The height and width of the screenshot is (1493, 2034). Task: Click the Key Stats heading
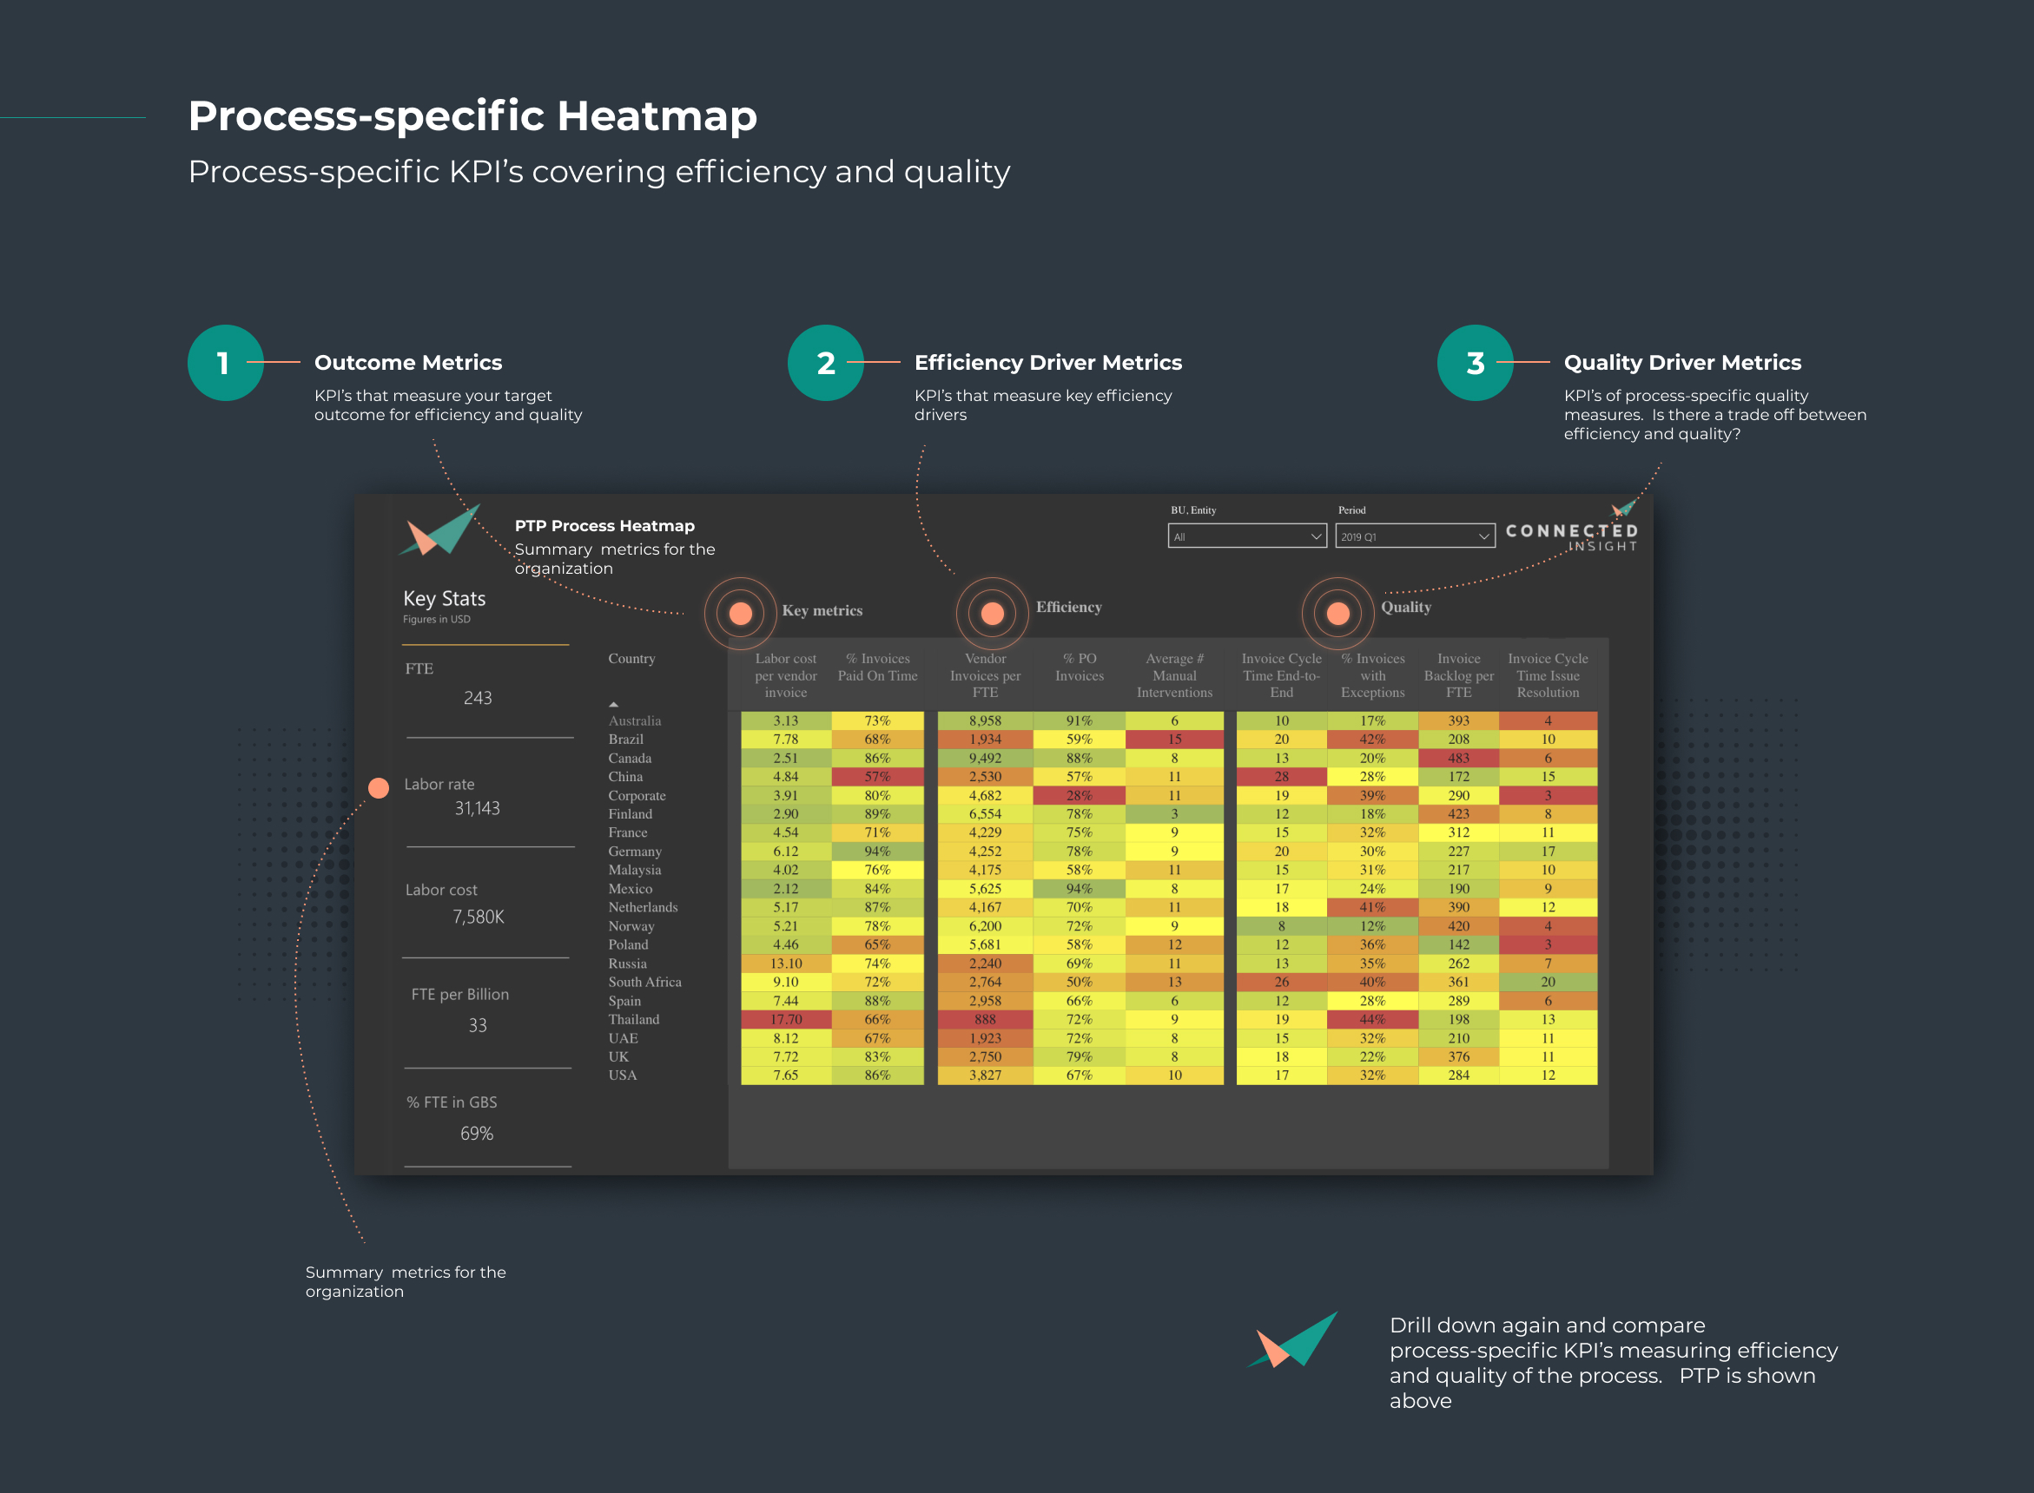tap(444, 598)
